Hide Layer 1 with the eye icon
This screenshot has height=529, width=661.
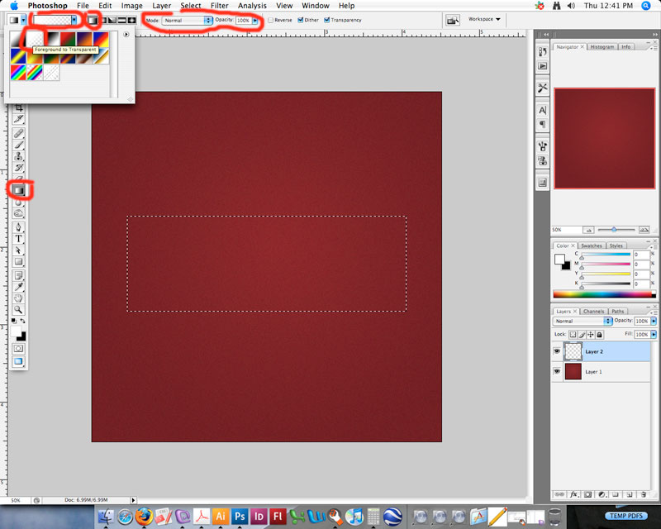coord(555,372)
